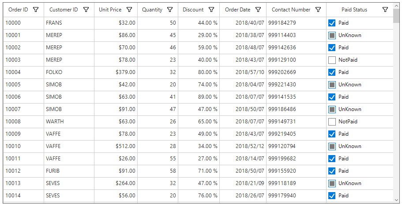Image resolution: width=402 pixels, height=204 pixels.
Task: Click the vertical scrollbar thumb
Action: coord(396,16)
